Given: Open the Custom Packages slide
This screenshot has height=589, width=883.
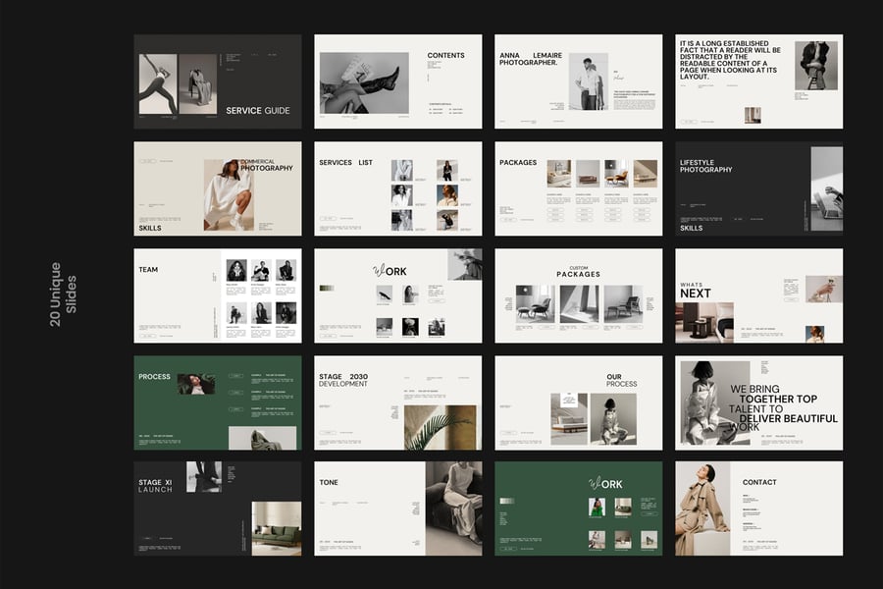Looking at the screenshot, I should (578, 295).
